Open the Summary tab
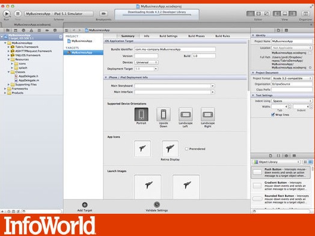Viewport: 315px width, 236px height. click(128, 36)
